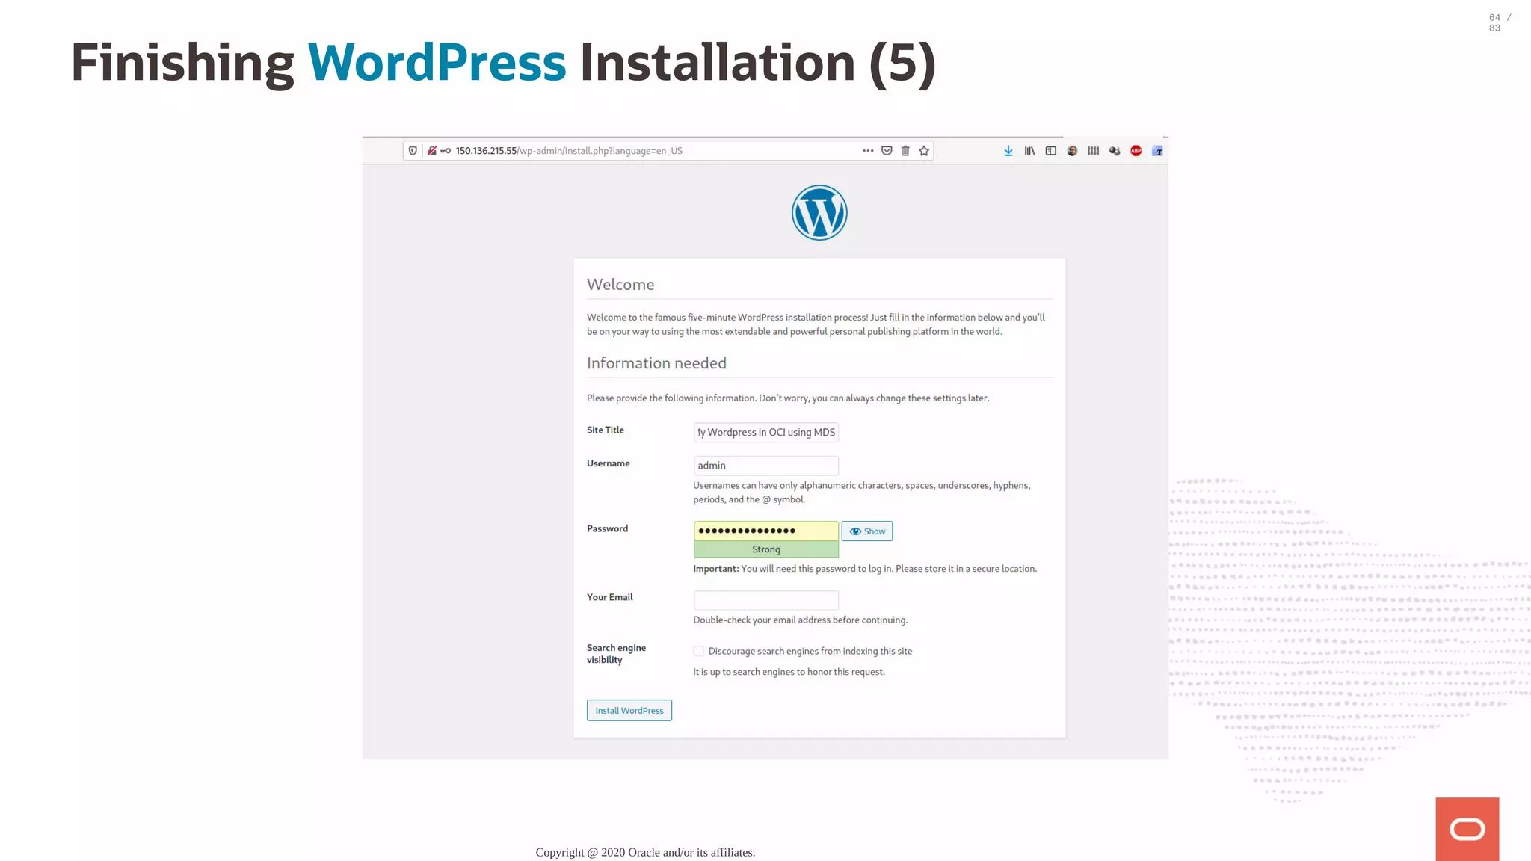Viewport: 1531px width, 861px height.
Task: Click the AdBlock Plus extension icon
Action: coord(1136,151)
